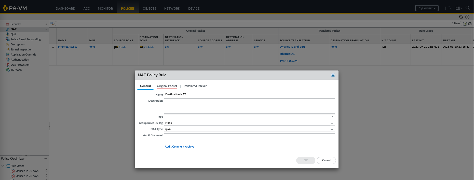Image resolution: width=474 pixels, height=180 pixels.
Task: Click the page help question mark icon
Action: 467,17
